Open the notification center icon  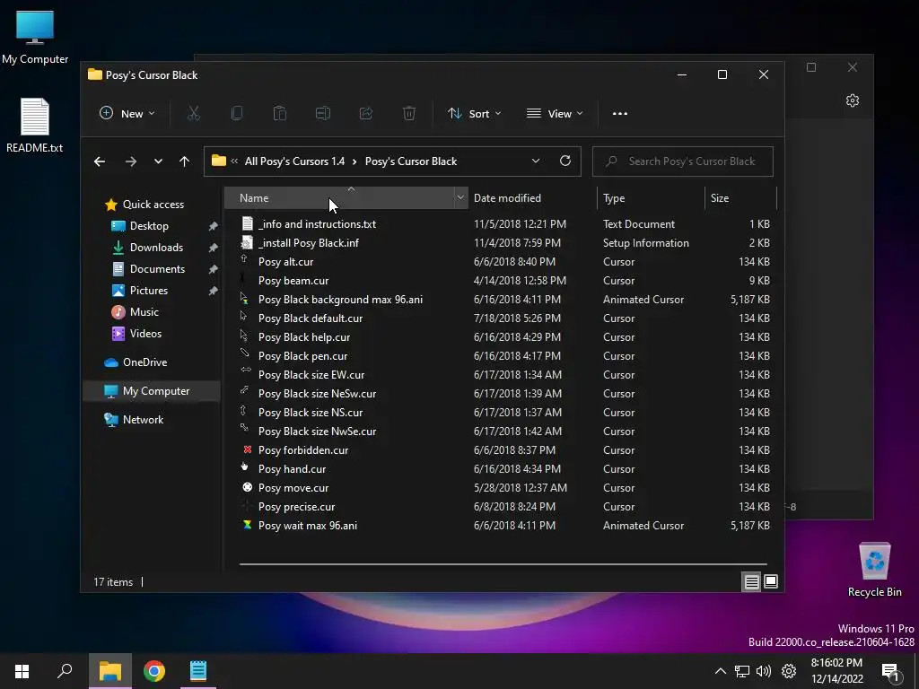tap(891, 672)
